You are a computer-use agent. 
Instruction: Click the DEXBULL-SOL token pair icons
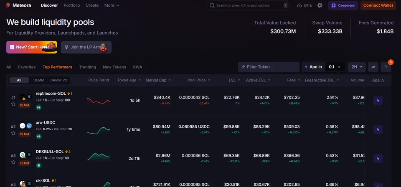point(25,154)
